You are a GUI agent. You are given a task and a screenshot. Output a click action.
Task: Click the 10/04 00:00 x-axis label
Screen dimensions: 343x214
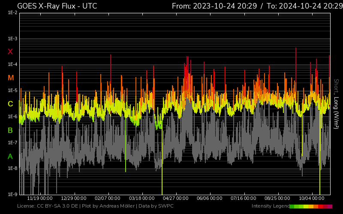tap(311, 199)
